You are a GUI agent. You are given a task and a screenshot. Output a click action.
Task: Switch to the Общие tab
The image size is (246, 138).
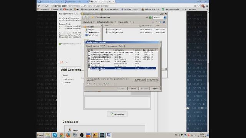pos(88,46)
